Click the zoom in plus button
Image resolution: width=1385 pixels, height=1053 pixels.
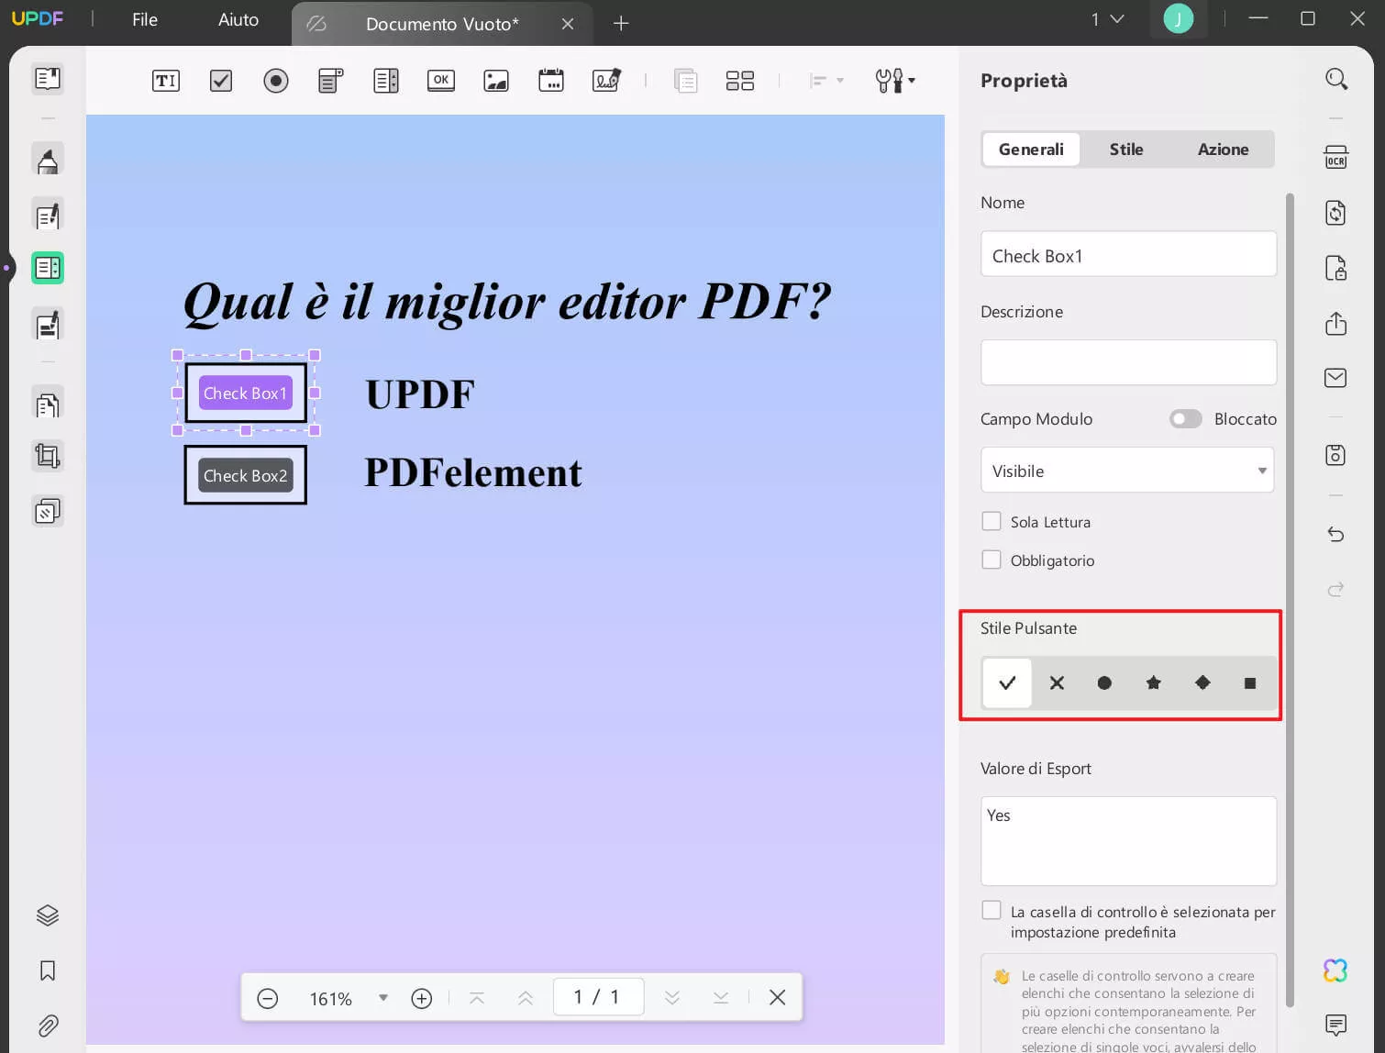422,998
